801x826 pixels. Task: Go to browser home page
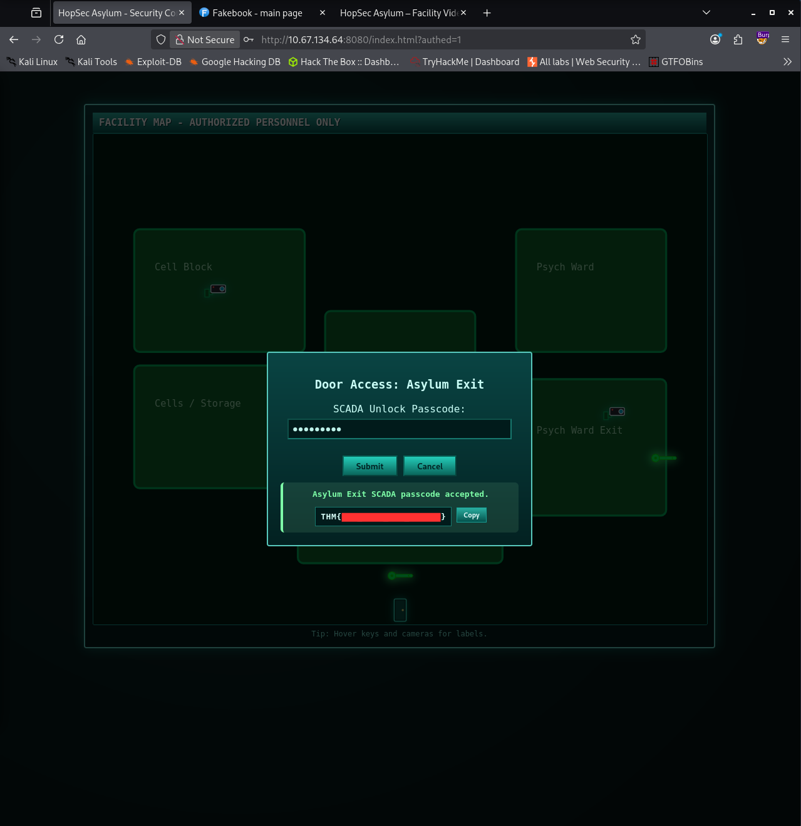[x=81, y=39]
